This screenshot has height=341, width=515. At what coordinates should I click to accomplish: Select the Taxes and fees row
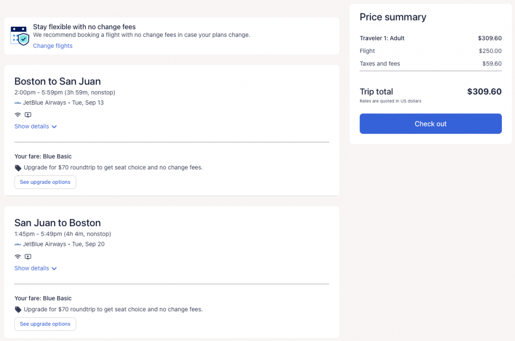431,64
